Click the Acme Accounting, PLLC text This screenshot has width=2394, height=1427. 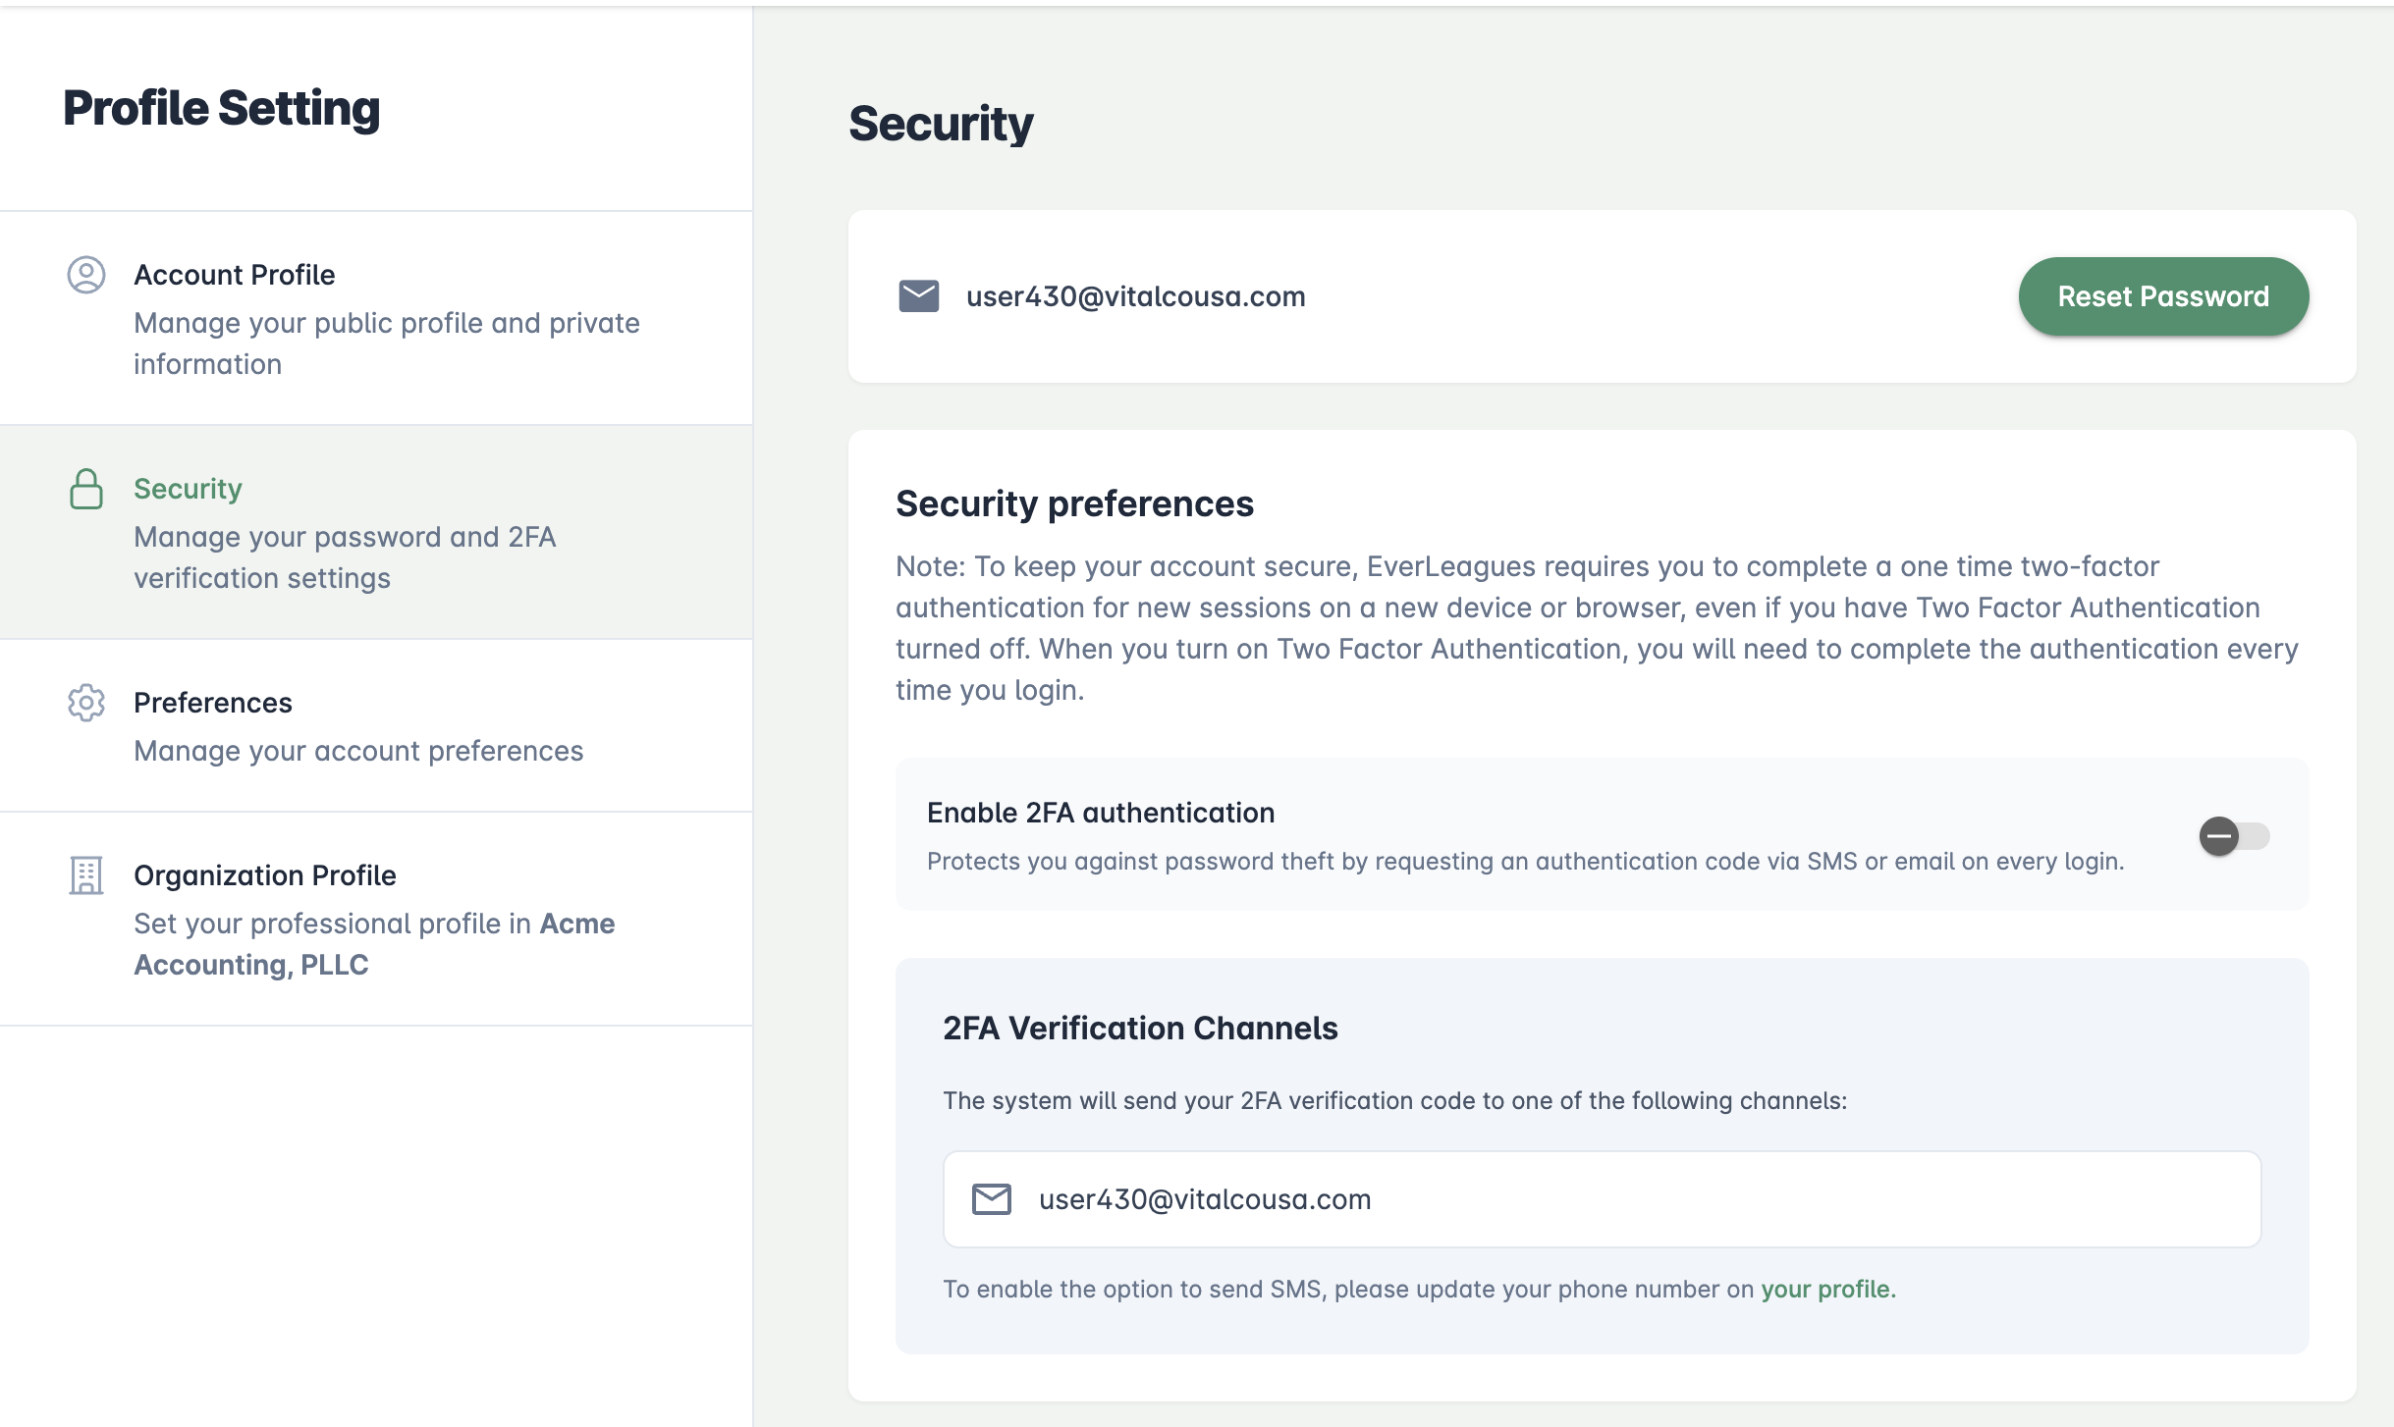coord(250,965)
